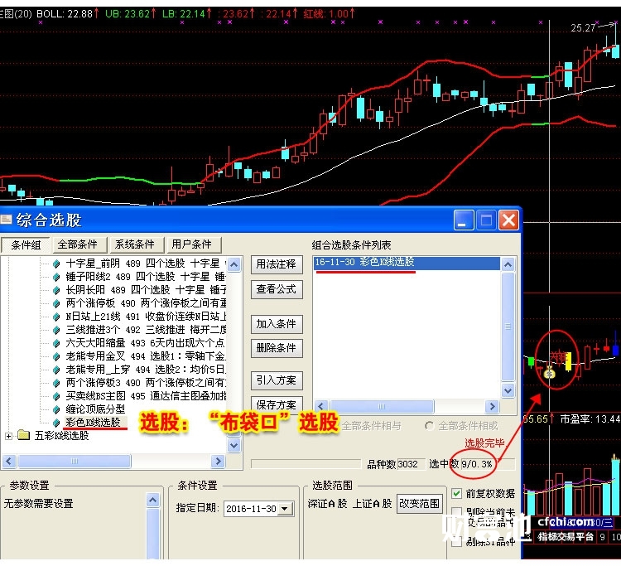Click the 品种数 field showing 3032
621x566 pixels.
point(411,464)
